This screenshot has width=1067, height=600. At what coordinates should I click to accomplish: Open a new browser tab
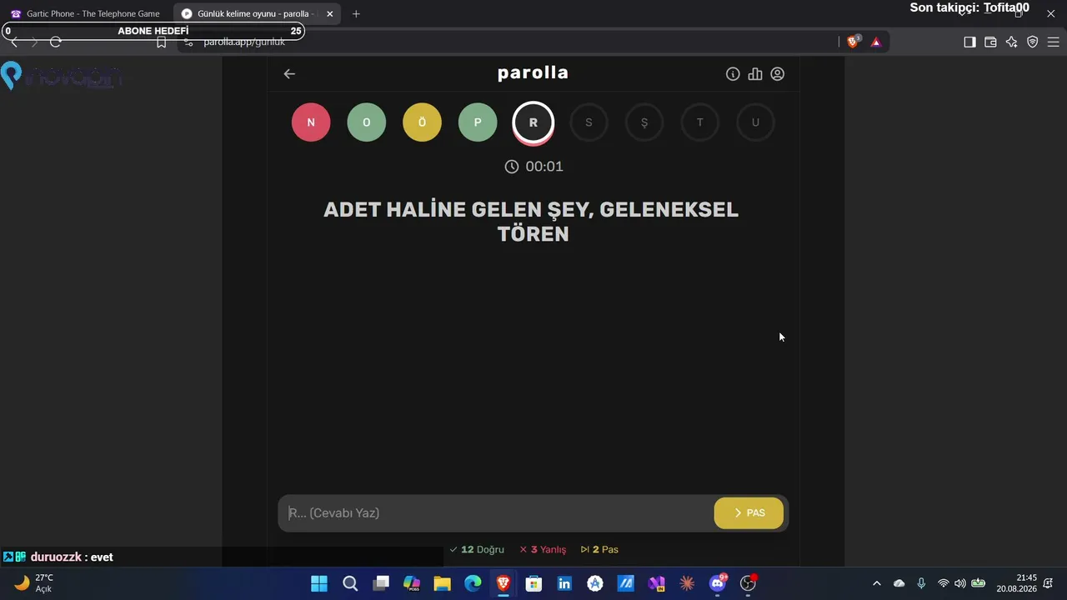point(356,13)
